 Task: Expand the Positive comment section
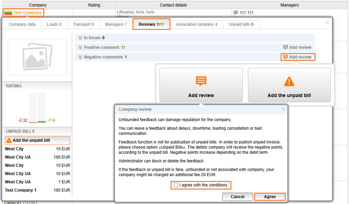click(80, 47)
